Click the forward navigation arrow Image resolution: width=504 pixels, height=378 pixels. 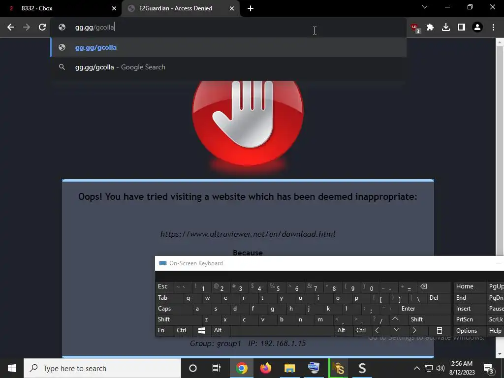click(27, 28)
